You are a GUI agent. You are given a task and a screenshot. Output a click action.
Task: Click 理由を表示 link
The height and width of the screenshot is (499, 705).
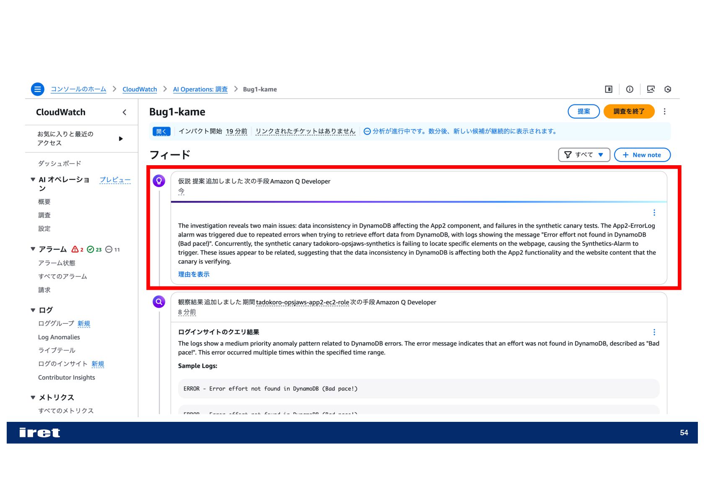click(x=194, y=274)
